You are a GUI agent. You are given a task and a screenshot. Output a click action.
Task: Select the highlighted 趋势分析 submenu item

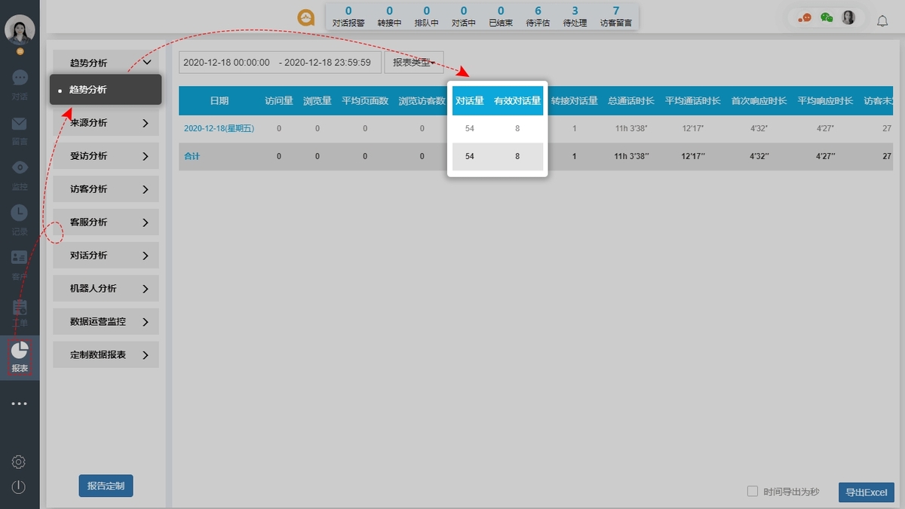(106, 90)
